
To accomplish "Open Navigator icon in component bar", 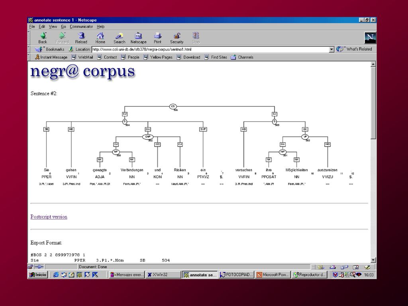I will click(321, 267).
